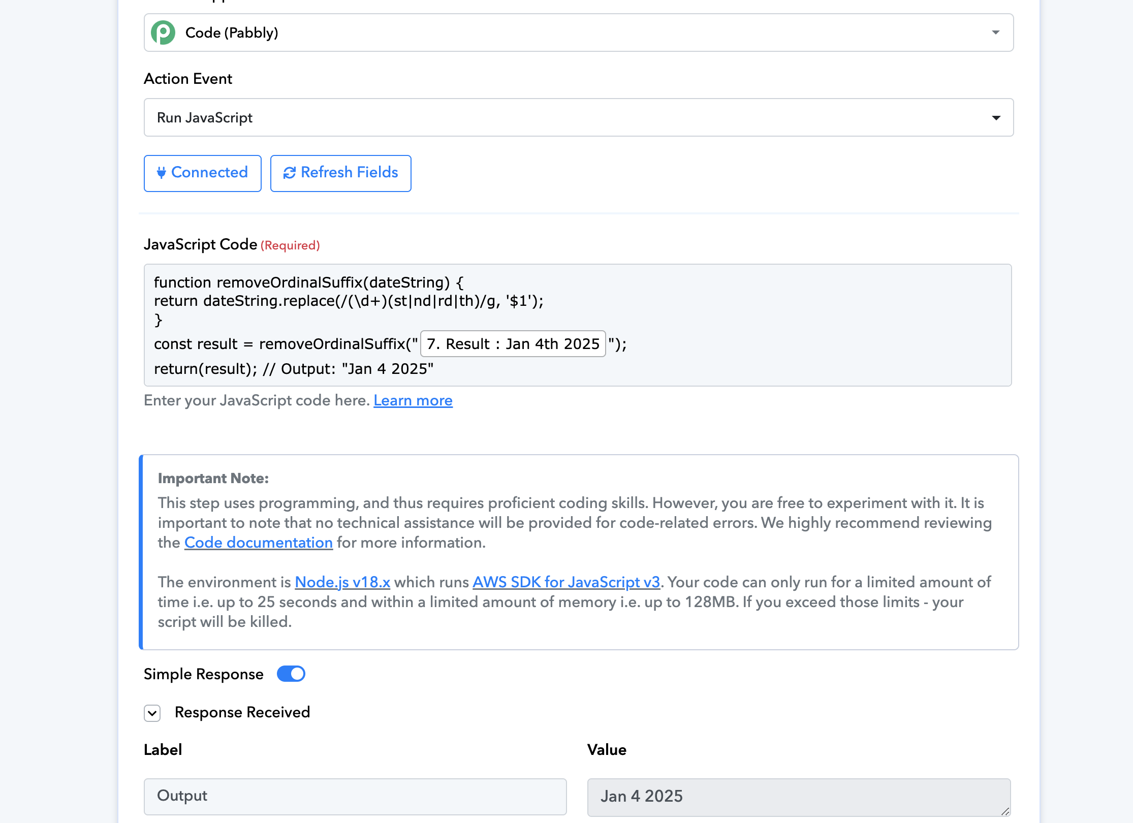Click the refresh arrows icon
Screen dimensions: 1133x823
290,173
